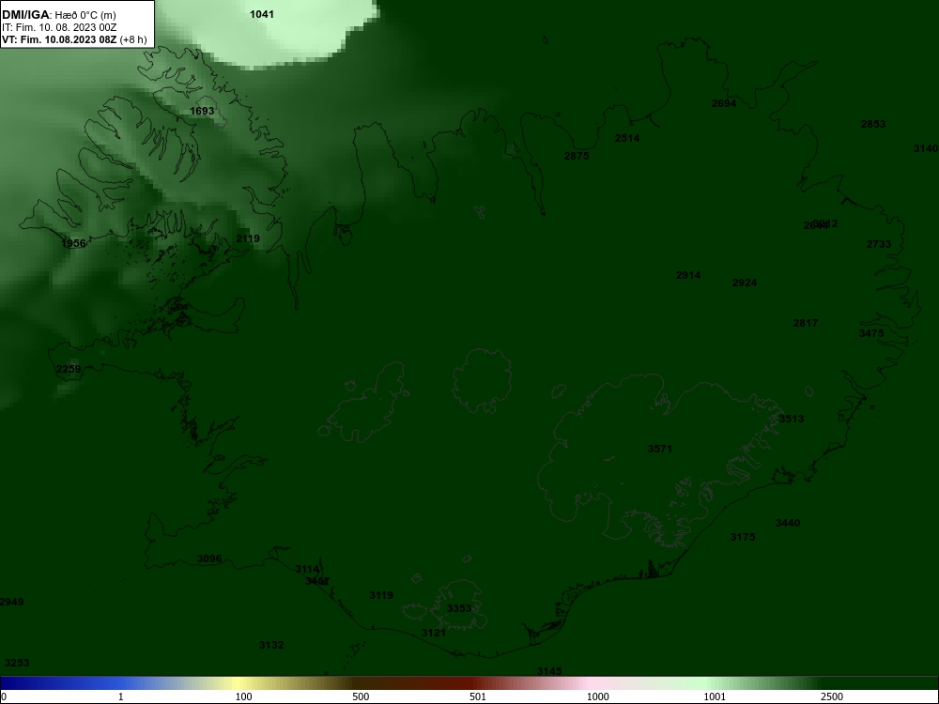Click the 500 legend tick label

[361, 696]
